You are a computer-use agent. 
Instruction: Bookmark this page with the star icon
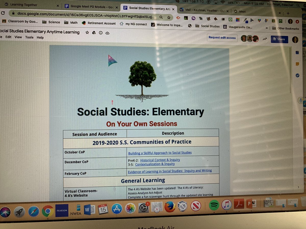coord(169,17)
